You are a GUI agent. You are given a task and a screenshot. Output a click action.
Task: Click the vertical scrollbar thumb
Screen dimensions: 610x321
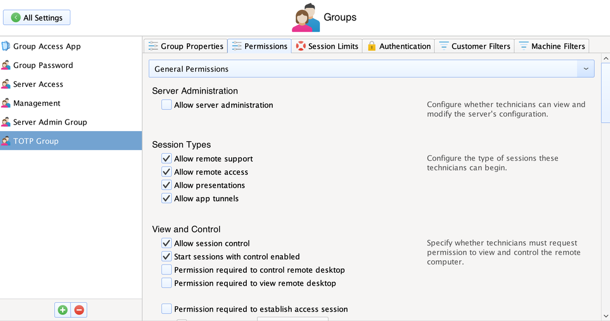click(x=606, y=93)
